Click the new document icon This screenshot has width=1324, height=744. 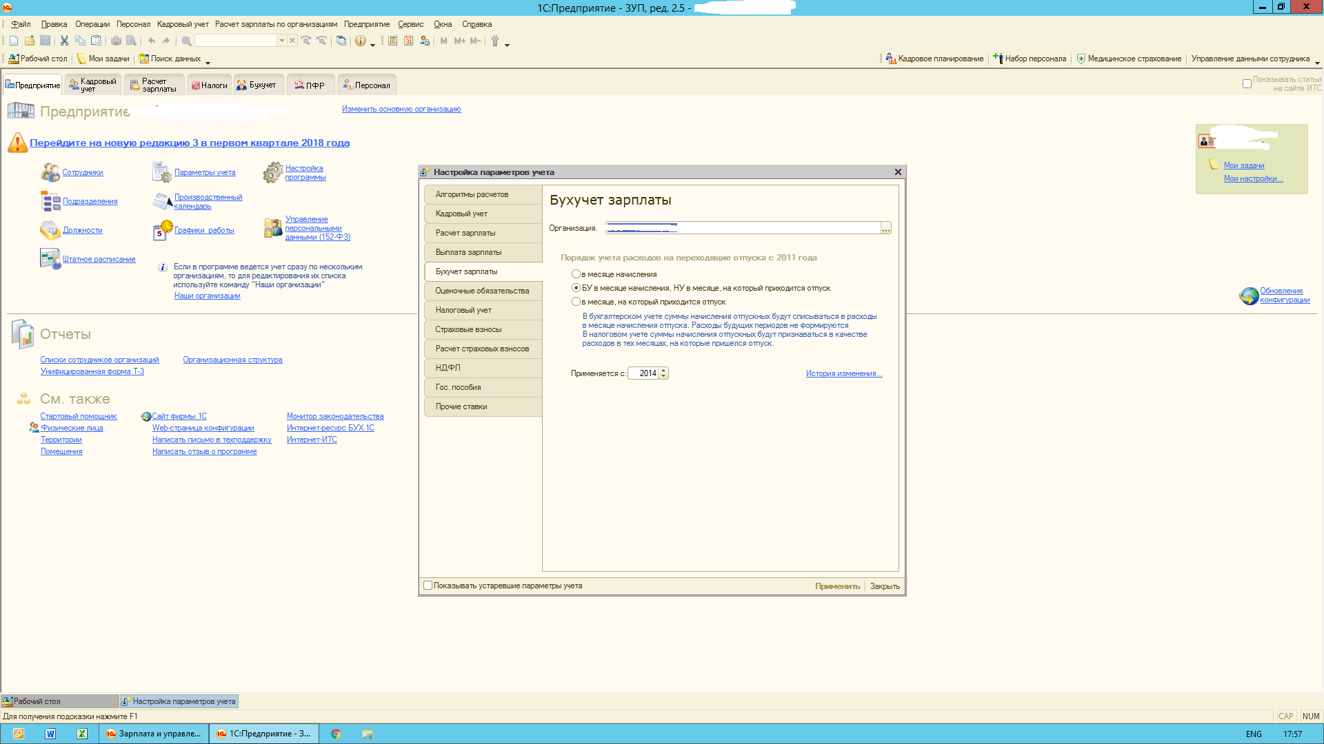click(14, 41)
